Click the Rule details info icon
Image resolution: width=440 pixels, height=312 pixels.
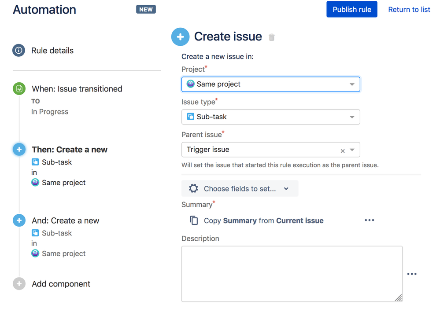[18, 51]
